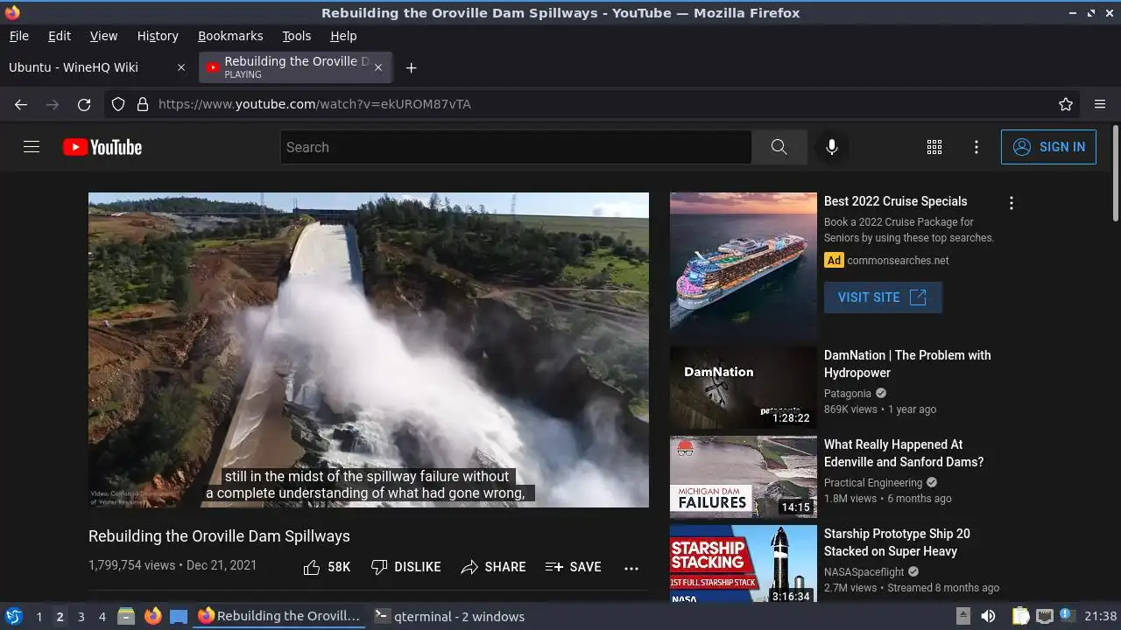
Task: Click VISIT SITE on the ad
Action: point(883,297)
